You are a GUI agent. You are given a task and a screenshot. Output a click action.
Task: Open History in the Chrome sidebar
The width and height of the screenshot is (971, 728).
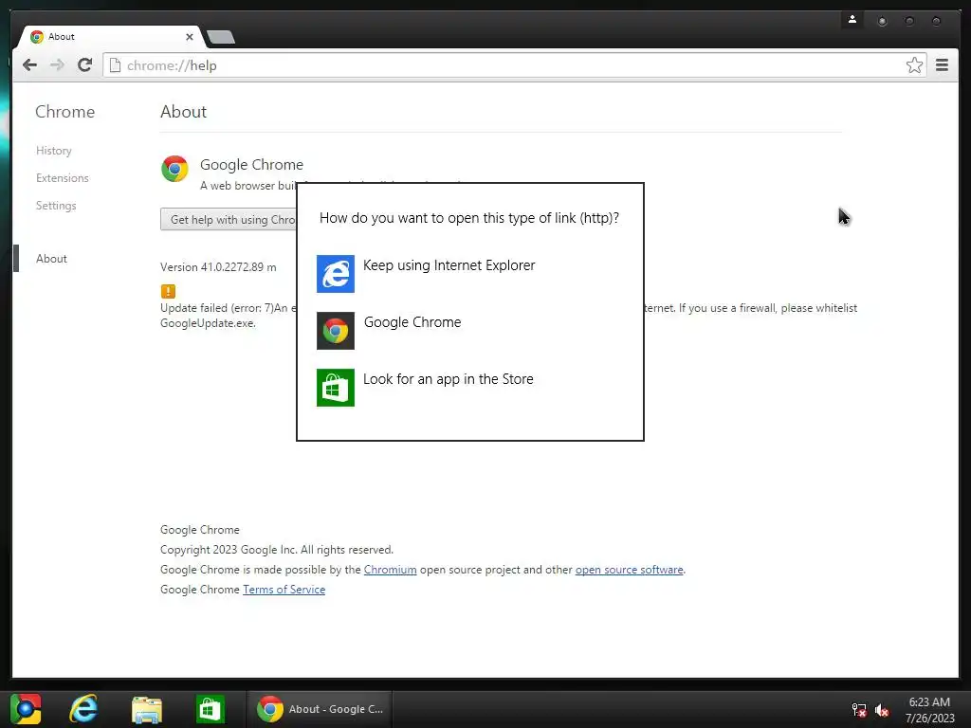tap(54, 151)
